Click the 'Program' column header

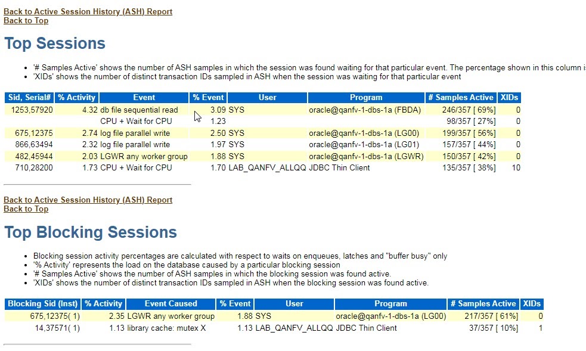click(365, 97)
